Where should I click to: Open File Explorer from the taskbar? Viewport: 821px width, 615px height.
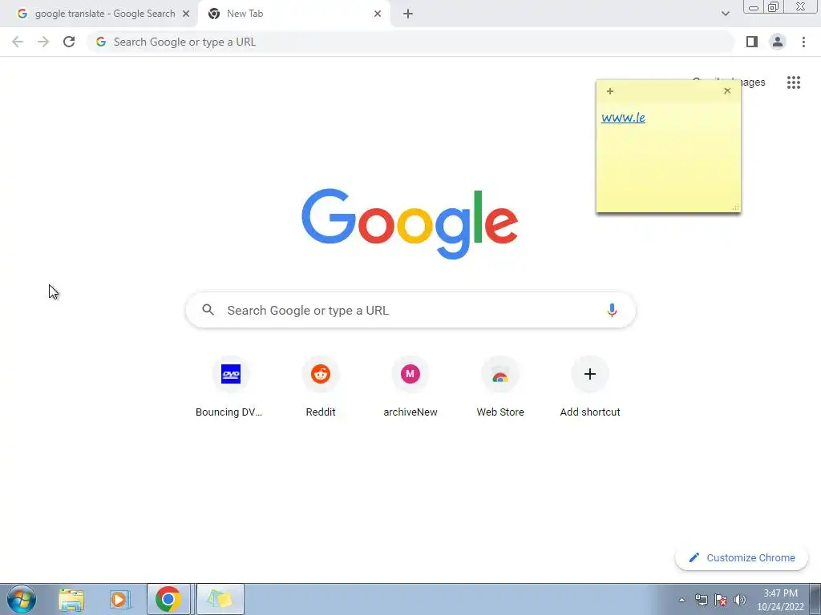(x=71, y=600)
